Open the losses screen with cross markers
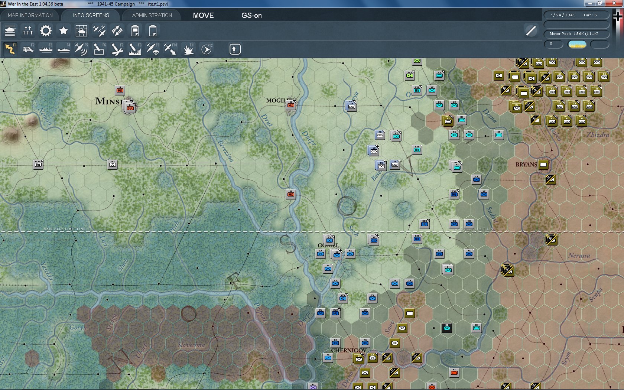Viewport: 624px width, 390px height. click(x=28, y=31)
